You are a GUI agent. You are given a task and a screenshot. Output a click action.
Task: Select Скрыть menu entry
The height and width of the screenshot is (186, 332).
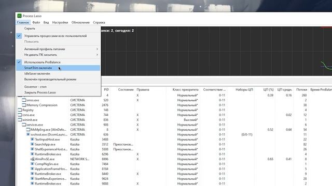pos(58,28)
